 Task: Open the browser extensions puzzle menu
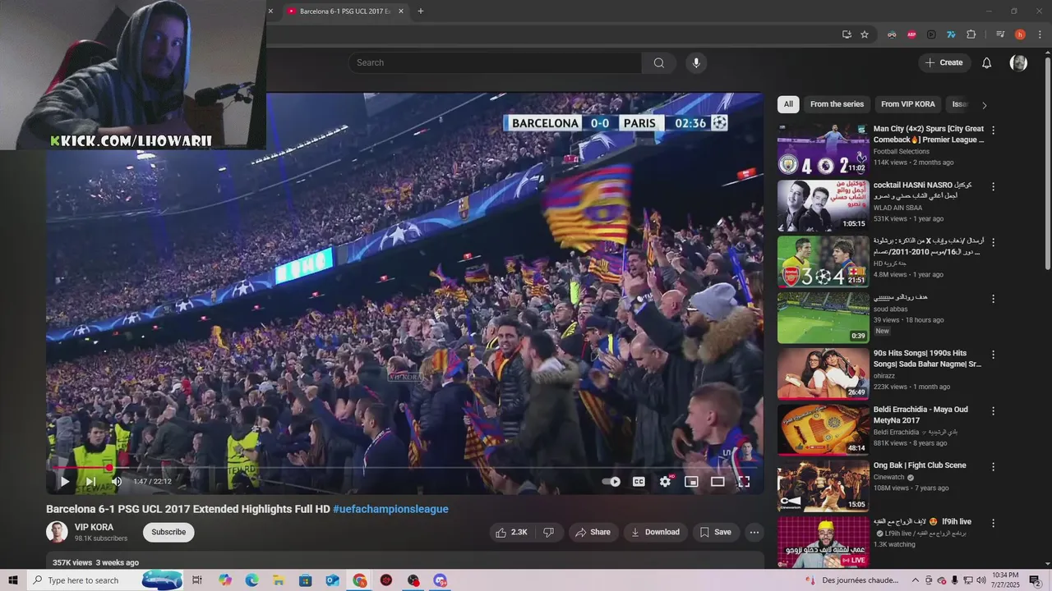(971, 34)
